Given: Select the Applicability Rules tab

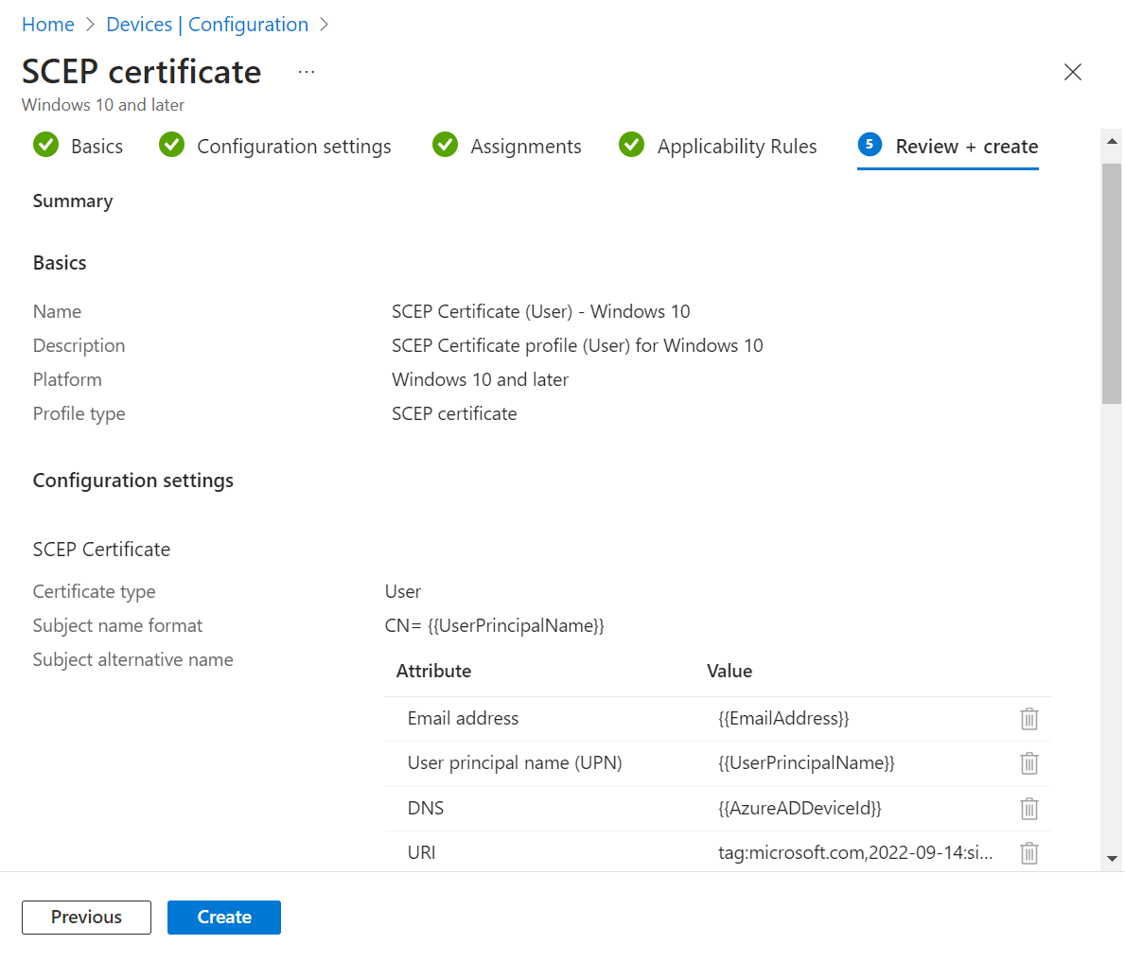Looking at the screenshot, I should tap(717, 146).
